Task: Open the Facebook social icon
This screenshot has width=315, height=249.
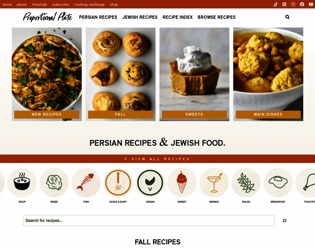Action: point(302,4)
